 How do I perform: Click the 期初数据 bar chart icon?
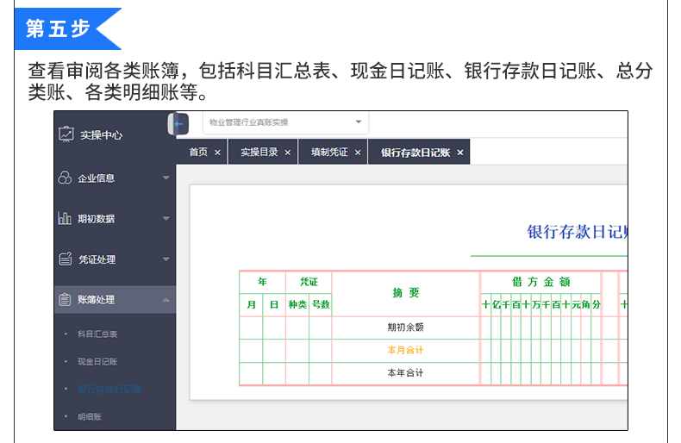65,218
